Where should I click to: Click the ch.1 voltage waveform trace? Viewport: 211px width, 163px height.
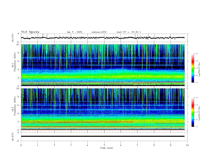pos(103,38)
